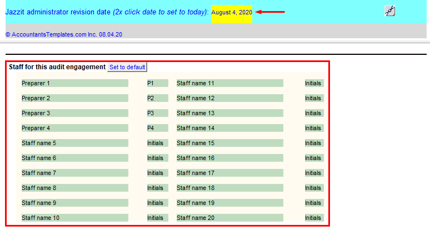Click the P3 initials cell

[157, 113]
